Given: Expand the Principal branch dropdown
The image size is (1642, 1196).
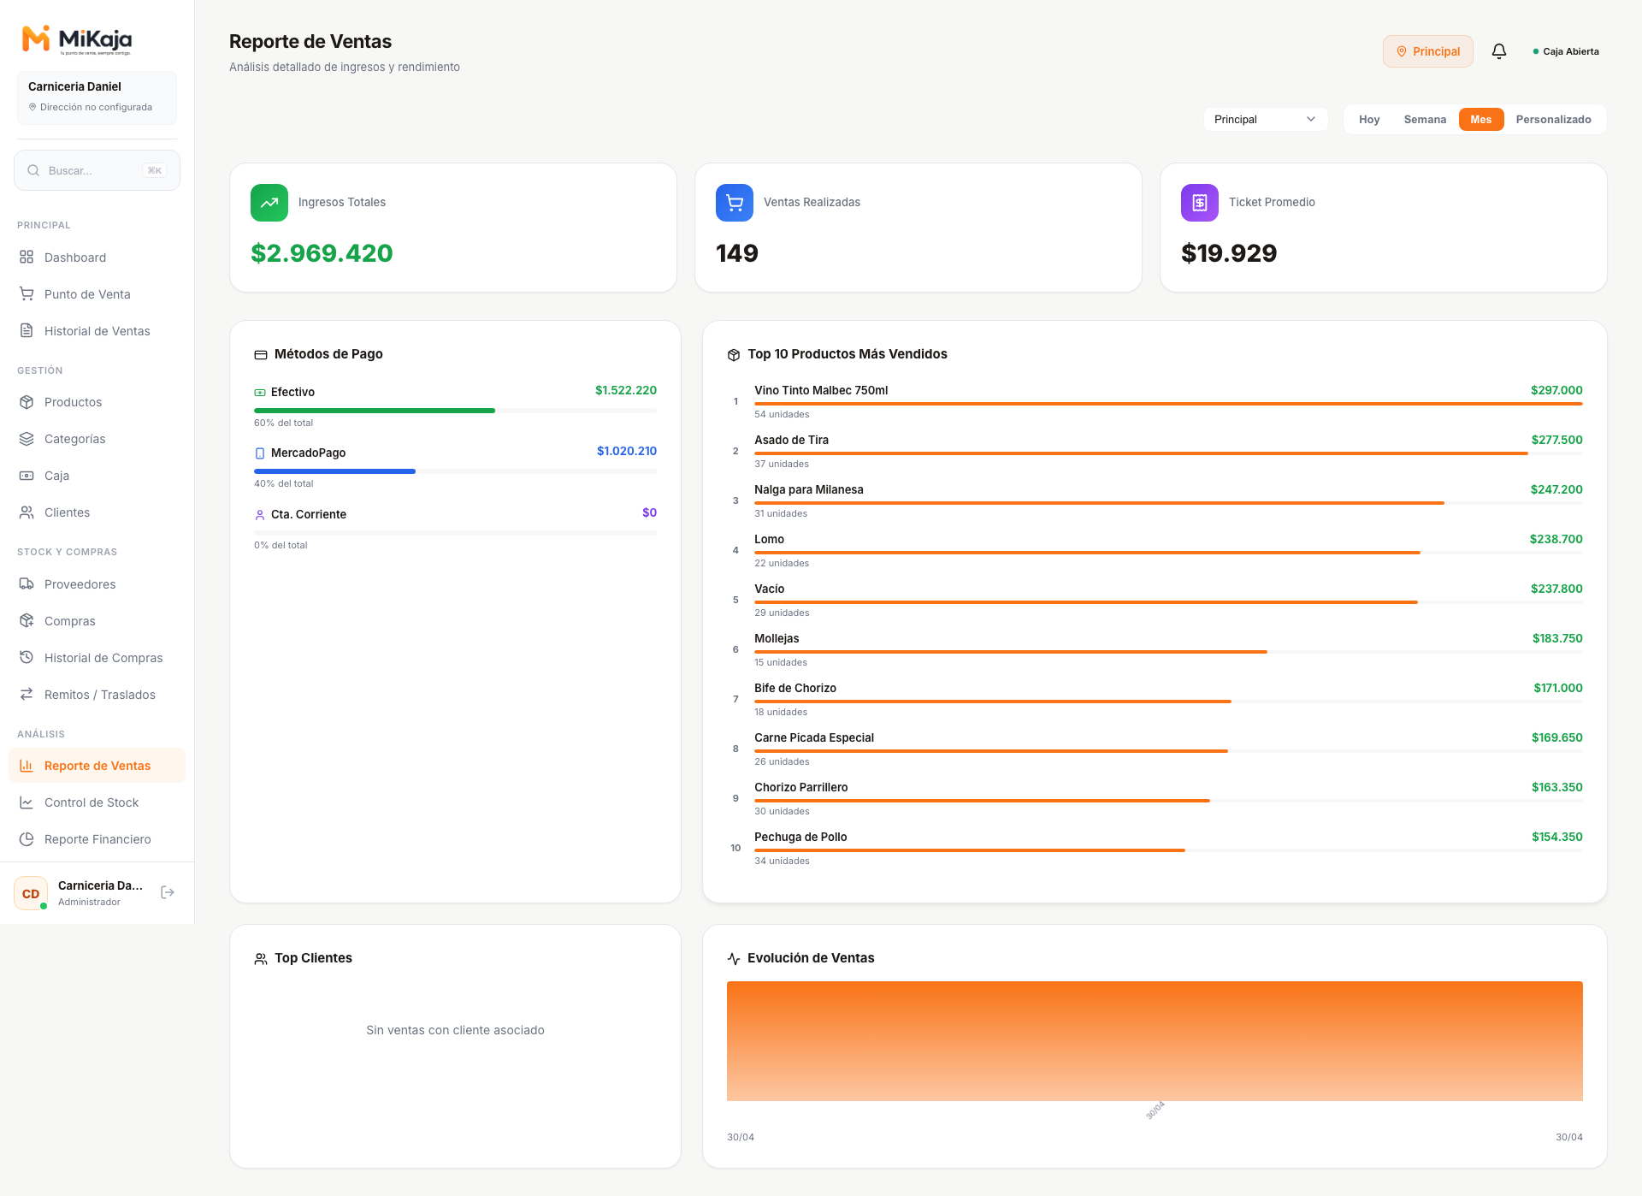Looking at the screenshot, I should [x=1266, y=120].
